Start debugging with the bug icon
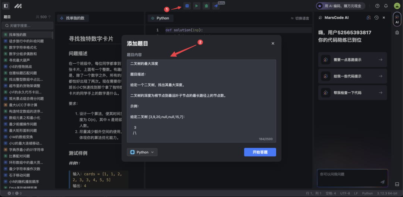403x197 pixels. coord(206,6)
